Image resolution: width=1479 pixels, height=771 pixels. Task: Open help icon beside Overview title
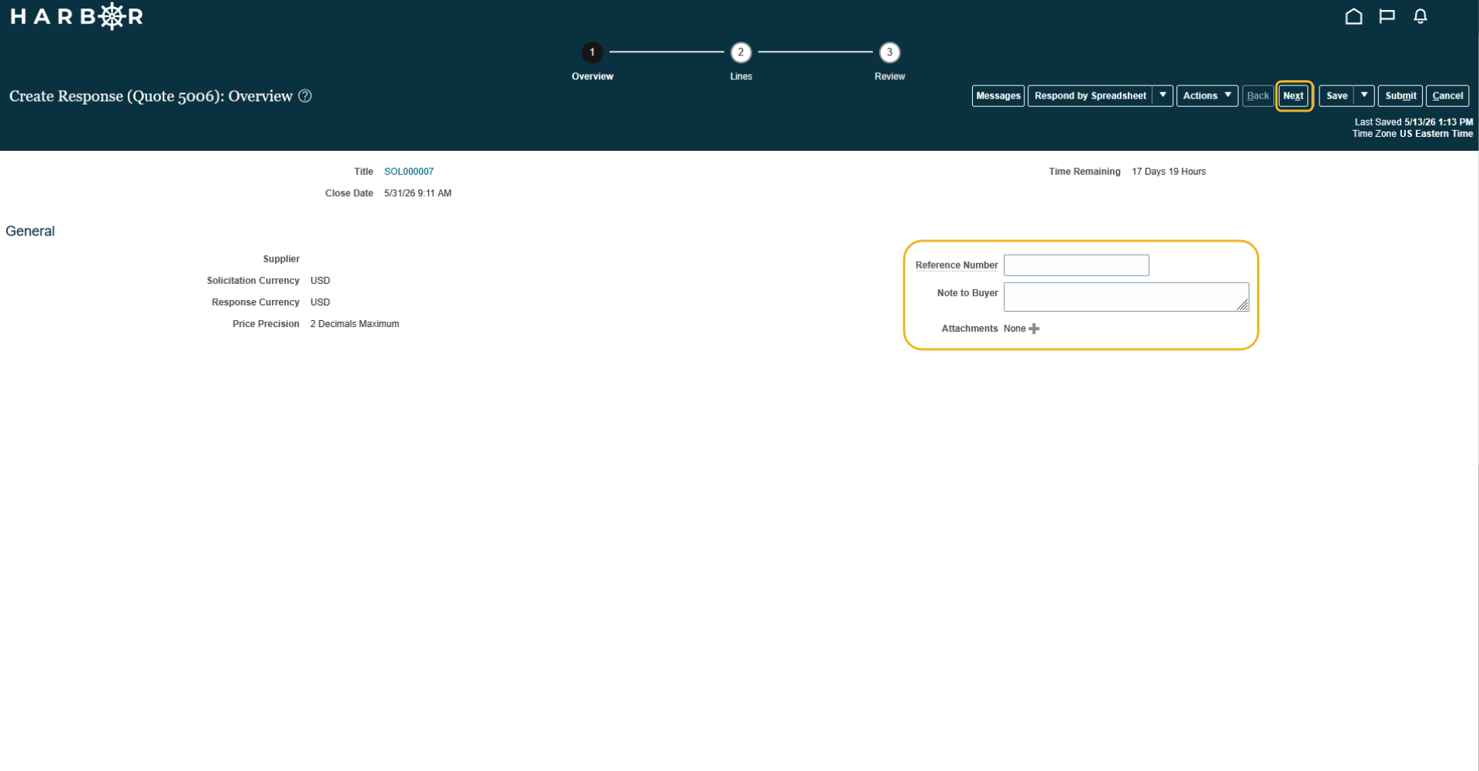point(305,96)
